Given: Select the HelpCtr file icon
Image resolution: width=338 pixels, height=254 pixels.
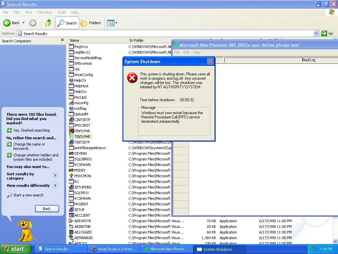Looking at the screenshot, I should (71, 80).
